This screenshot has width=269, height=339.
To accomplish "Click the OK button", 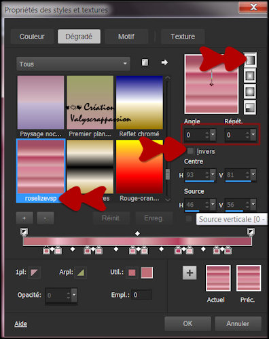I will coord(187,323).
